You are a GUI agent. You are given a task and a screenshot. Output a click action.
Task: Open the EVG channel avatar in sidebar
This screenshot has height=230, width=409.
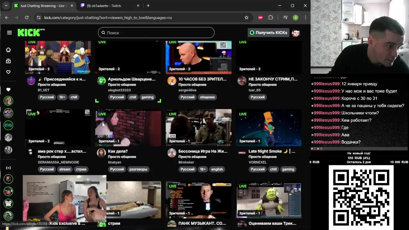(8, 125)
